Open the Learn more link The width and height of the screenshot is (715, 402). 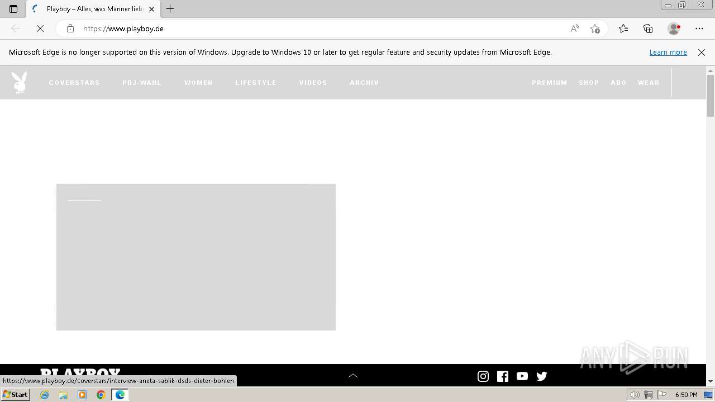click(x=668, y=52)
